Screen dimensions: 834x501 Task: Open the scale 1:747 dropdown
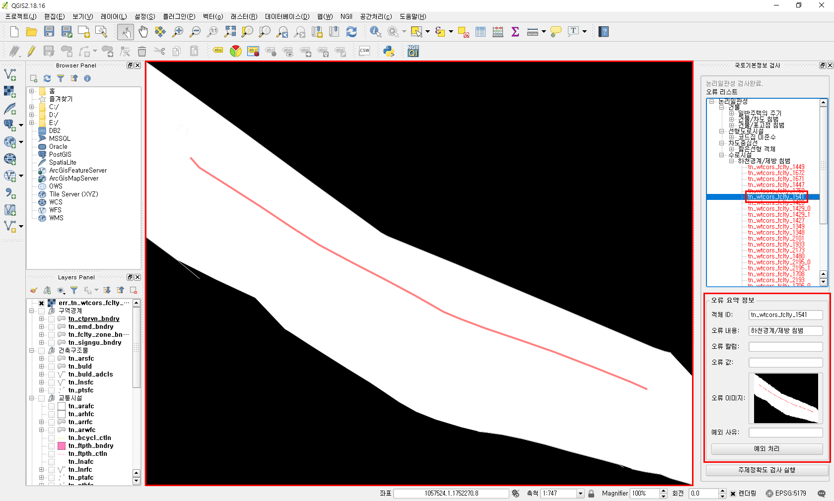[580, 494]
